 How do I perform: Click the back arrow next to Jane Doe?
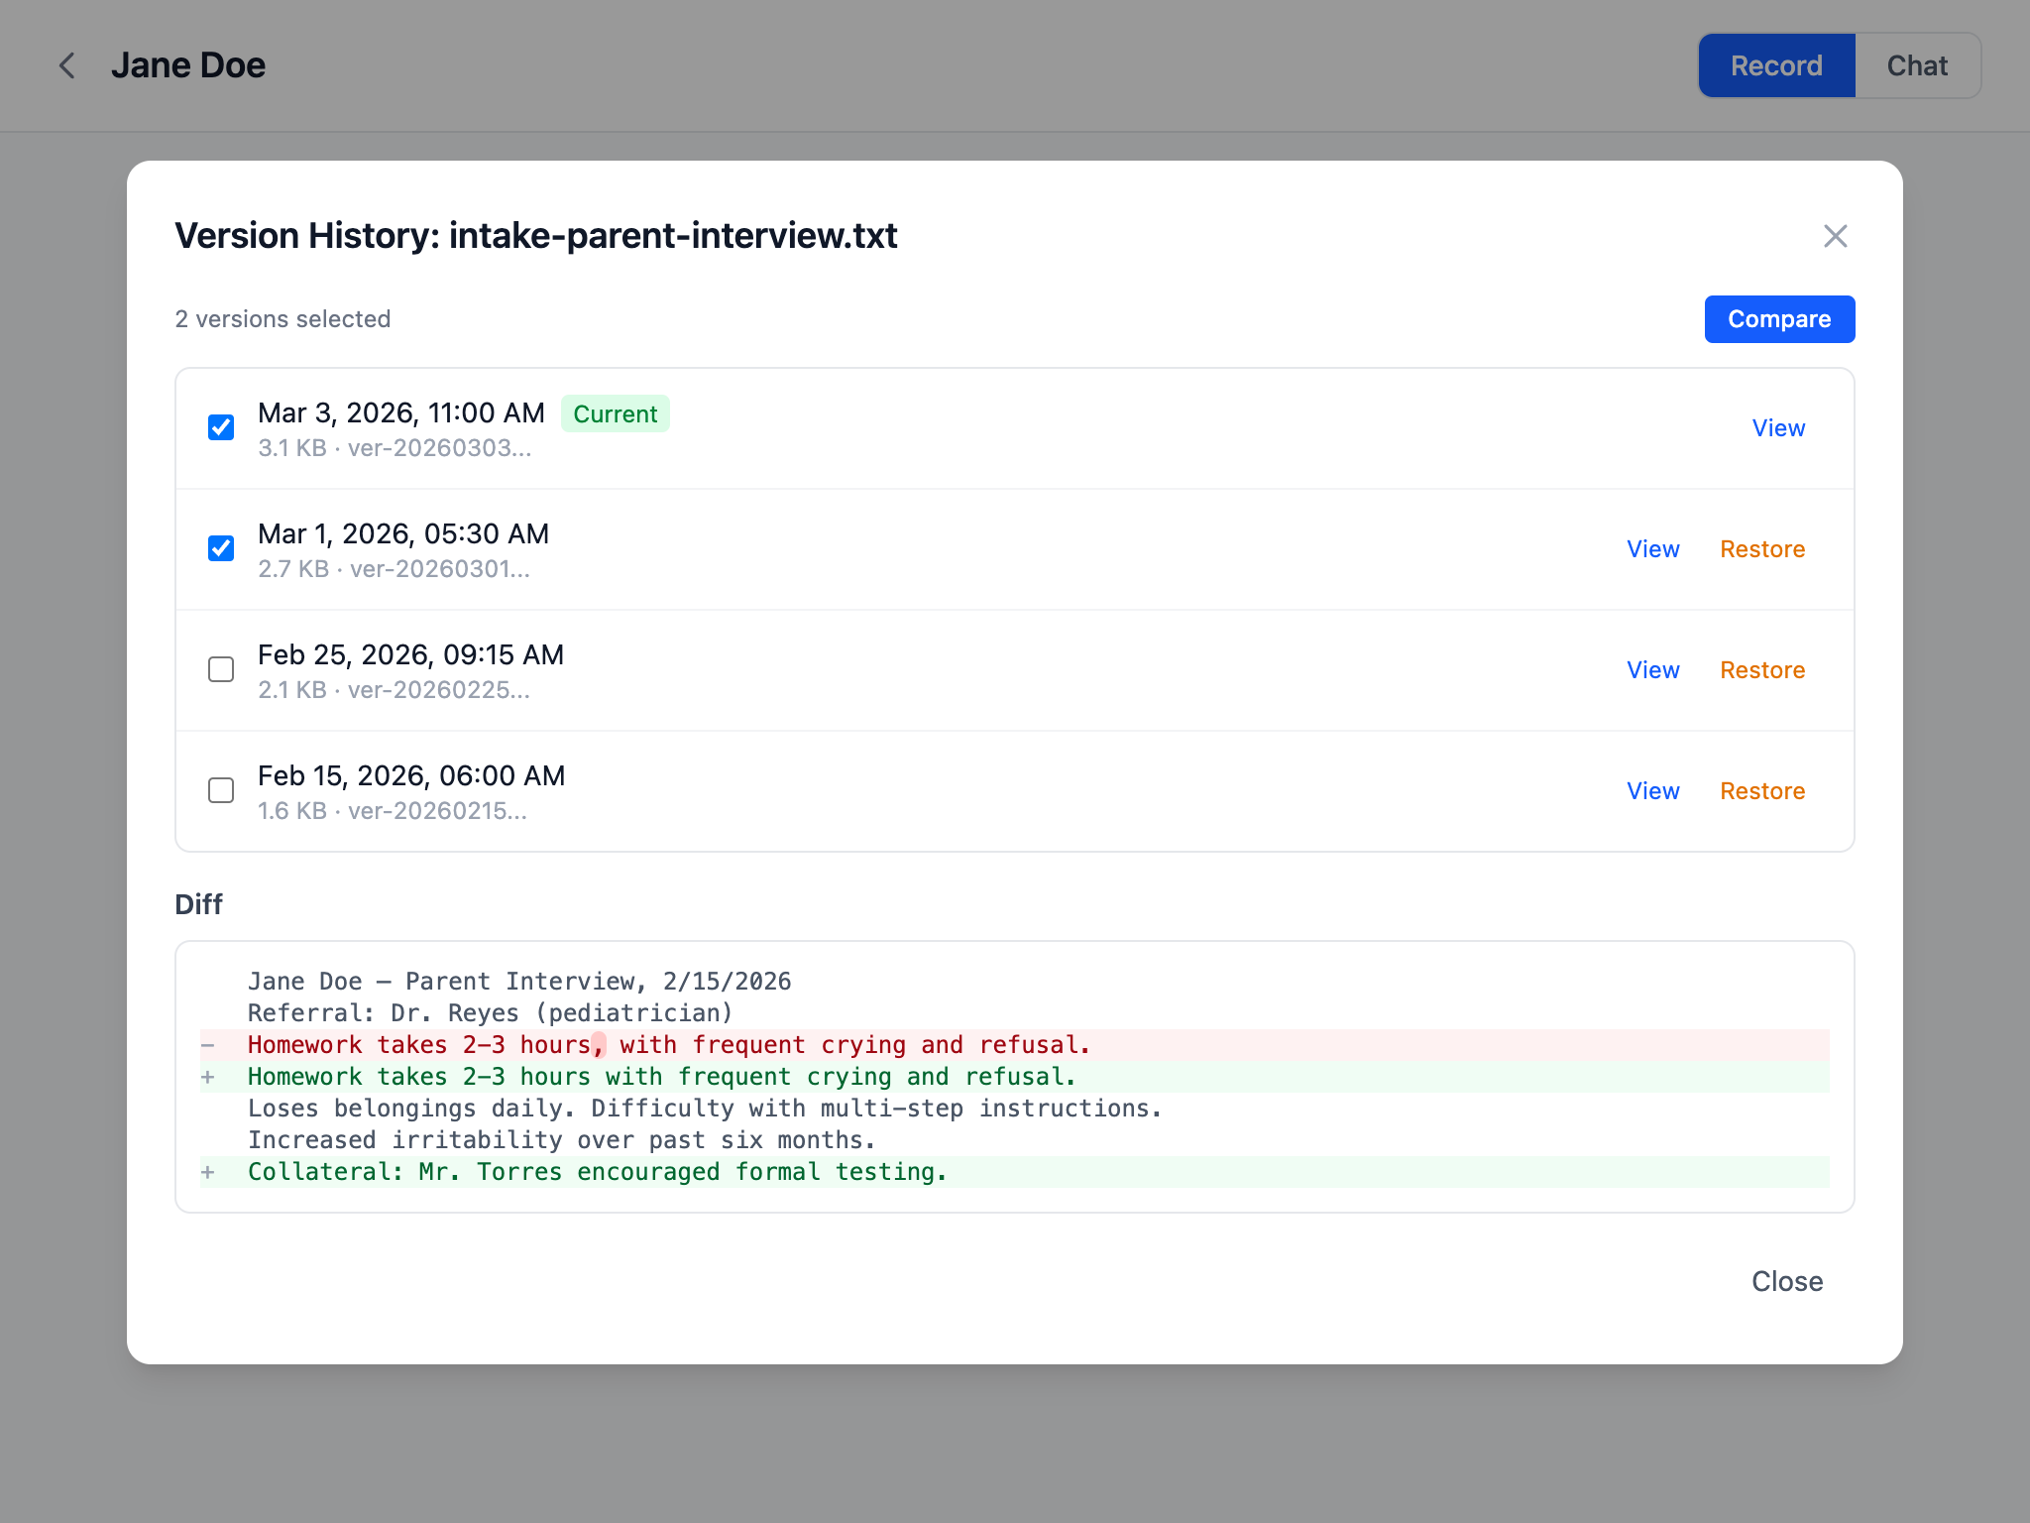[x=66, y=65]
